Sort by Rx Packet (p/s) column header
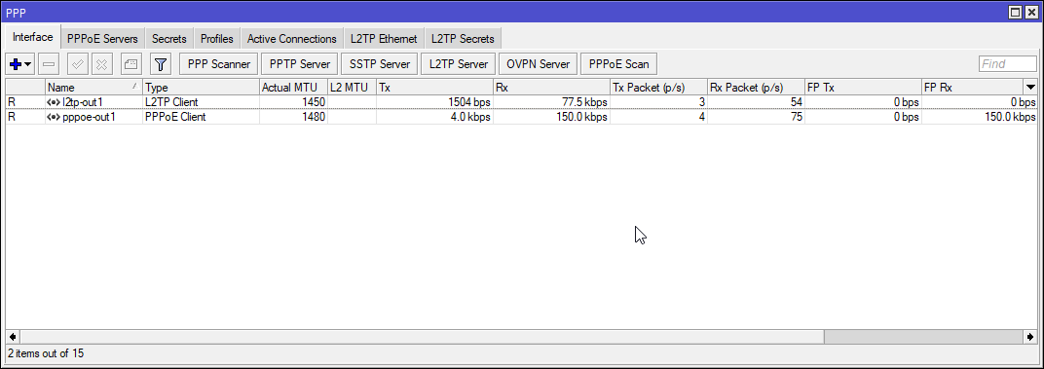This screenshot has width=1044, height=369. click(757, 88)
